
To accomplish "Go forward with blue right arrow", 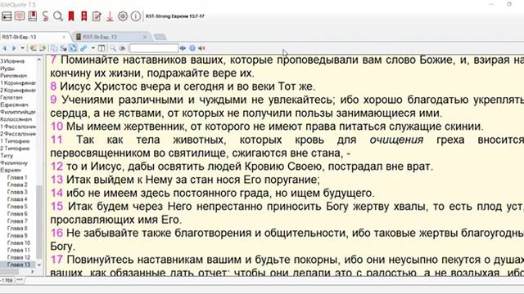I will coord(14,48).
